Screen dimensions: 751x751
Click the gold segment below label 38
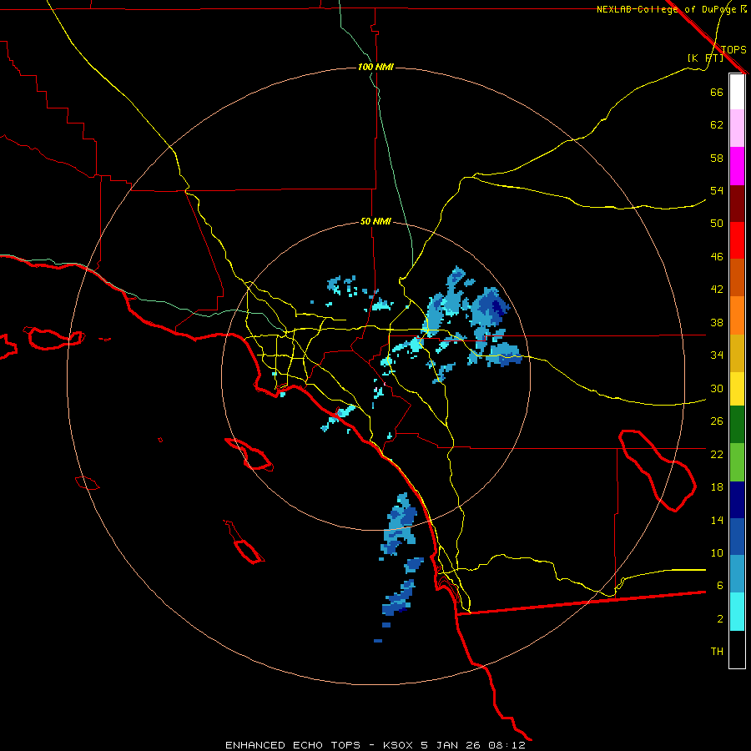click(x=737, y=353)
